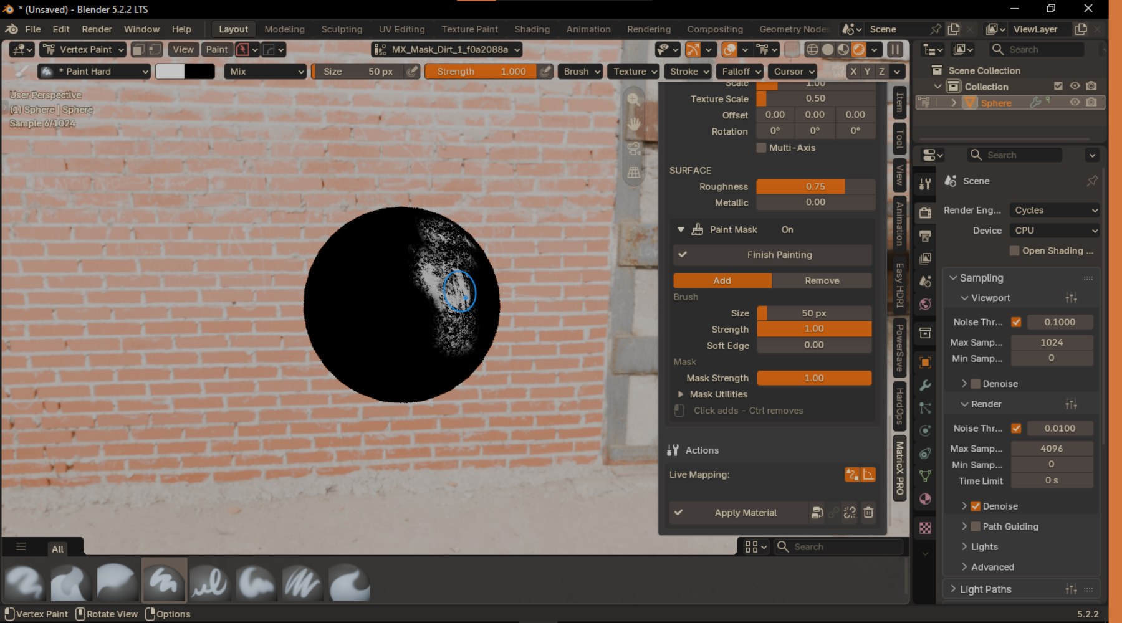1122x623 pixels.
Task: Adjust the Roughness slider
Action: coord(815,186)
